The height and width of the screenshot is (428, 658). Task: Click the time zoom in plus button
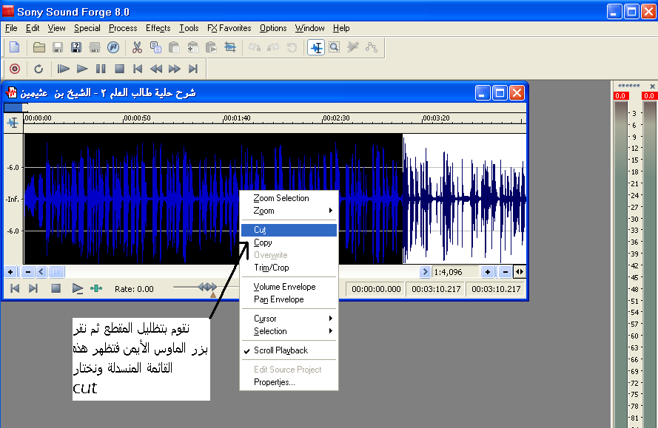click(487, 272)
